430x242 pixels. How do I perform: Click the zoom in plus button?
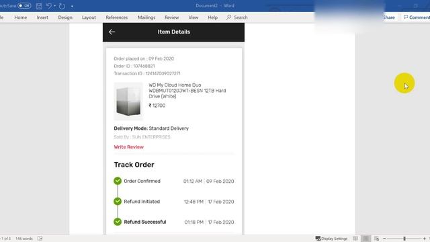tap(424, 239)
